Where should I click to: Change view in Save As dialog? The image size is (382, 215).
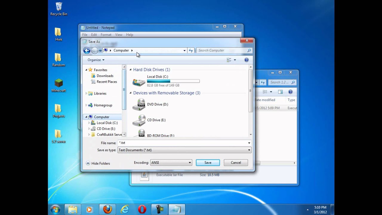click(229, 60)
